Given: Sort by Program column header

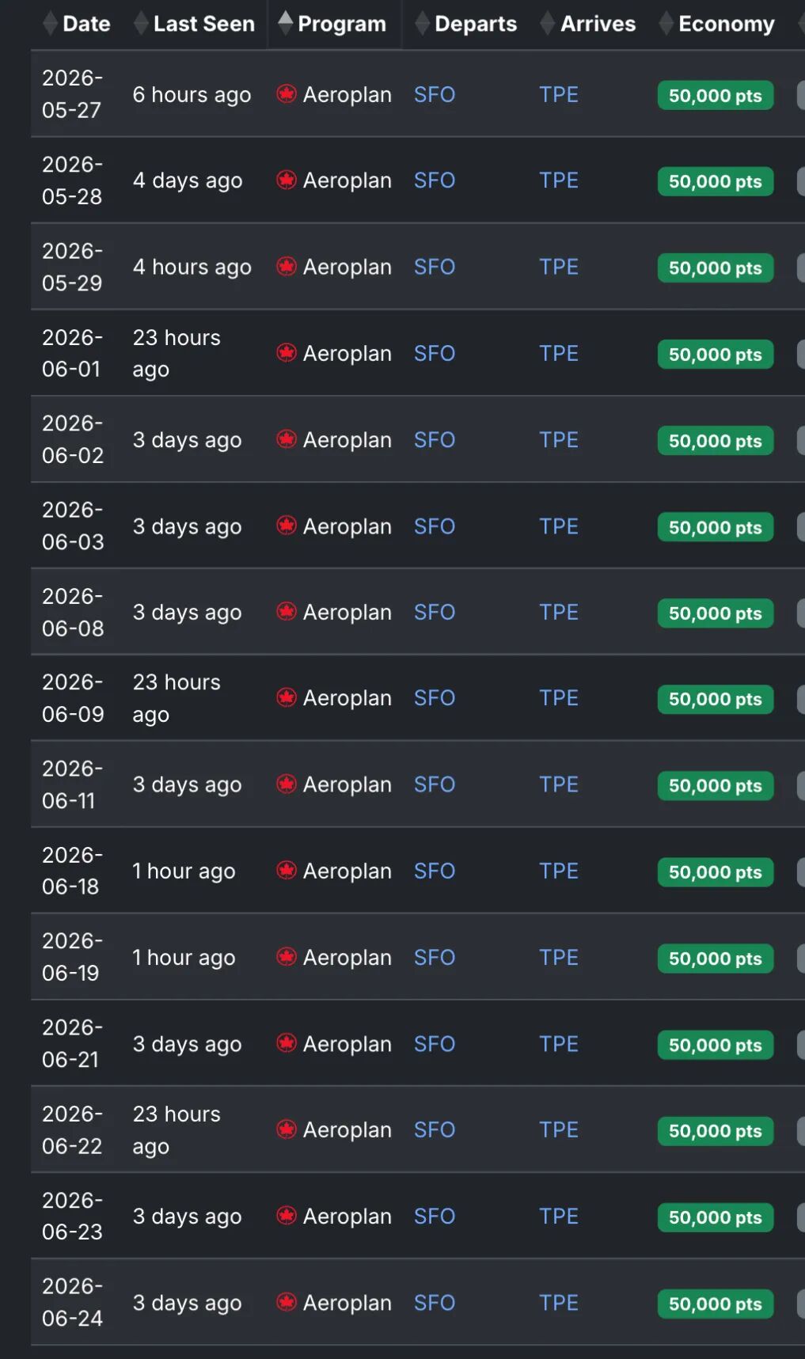Looking at the screenshot, I should coord(341,24).
